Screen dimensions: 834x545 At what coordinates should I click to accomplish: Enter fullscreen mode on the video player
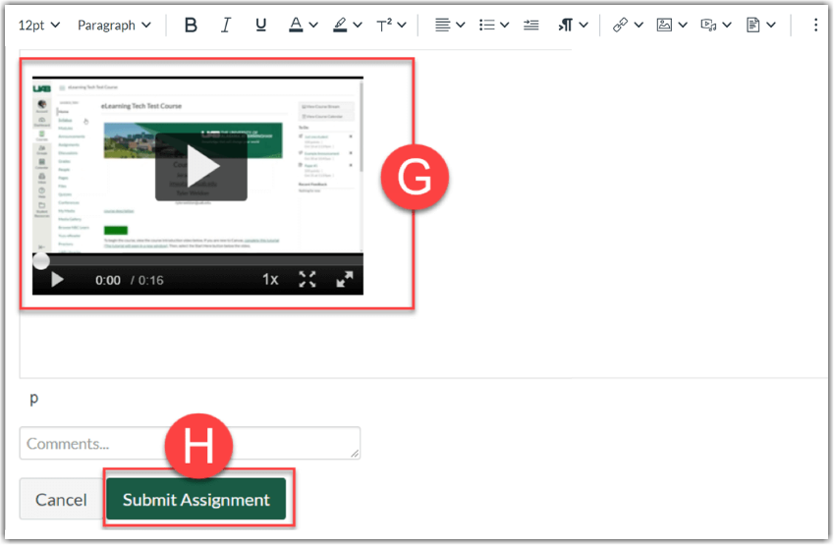(x=307, y=280)
